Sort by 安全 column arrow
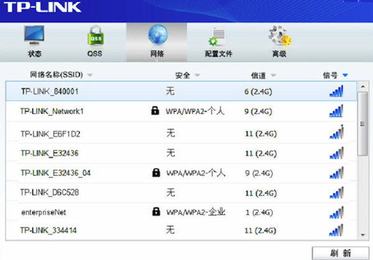This screenshot has width=373, height=260. 197,75
